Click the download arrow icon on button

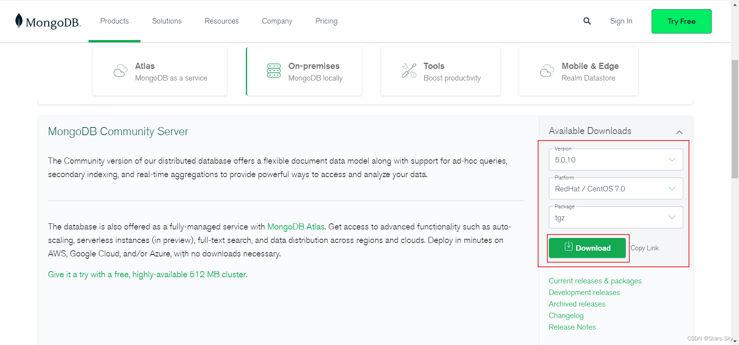coord(568,247)
